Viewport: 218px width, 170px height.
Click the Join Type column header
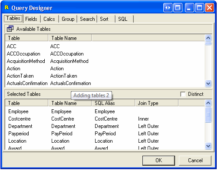(157, 103)
